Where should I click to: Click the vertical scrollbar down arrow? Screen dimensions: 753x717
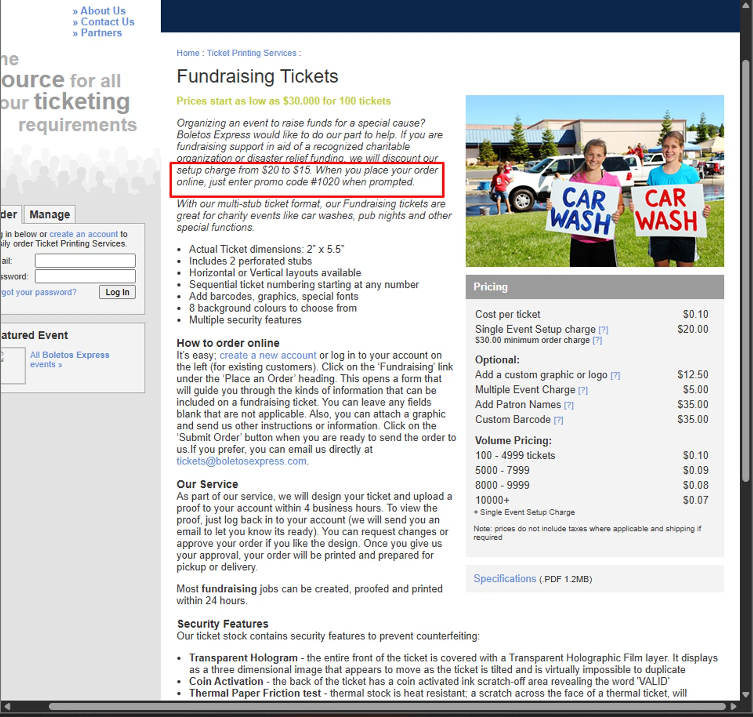746,695
